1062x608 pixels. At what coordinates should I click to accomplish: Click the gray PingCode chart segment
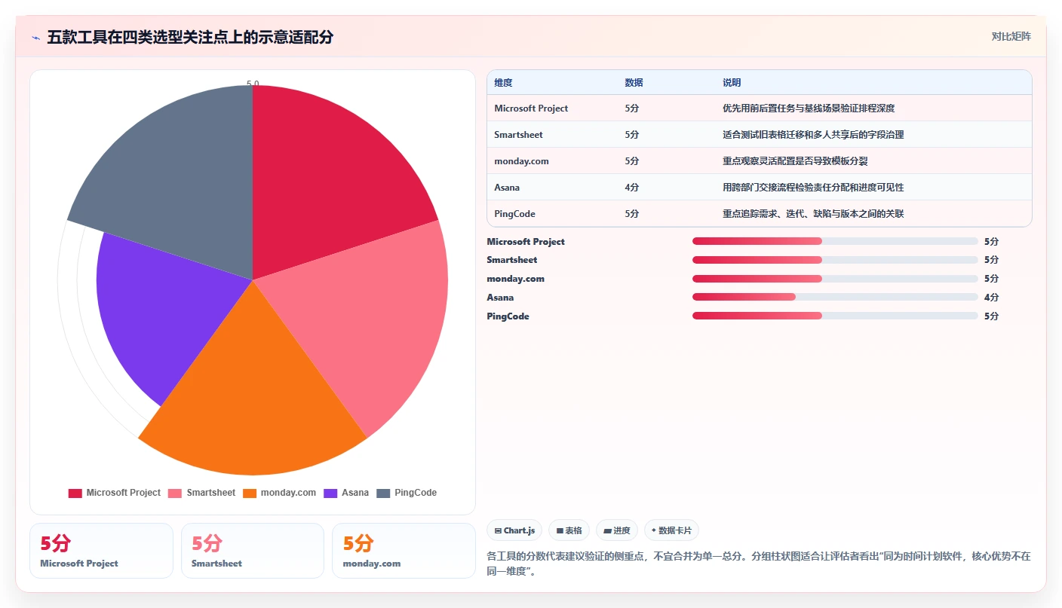(181, 181)
